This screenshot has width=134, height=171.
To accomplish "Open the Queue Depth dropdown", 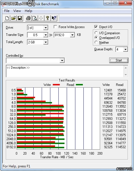I will click(125, 49).
